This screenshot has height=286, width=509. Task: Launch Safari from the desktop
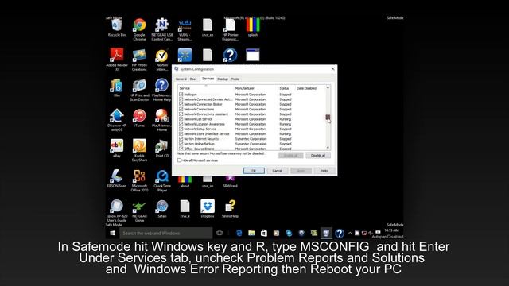pos(161,209)
